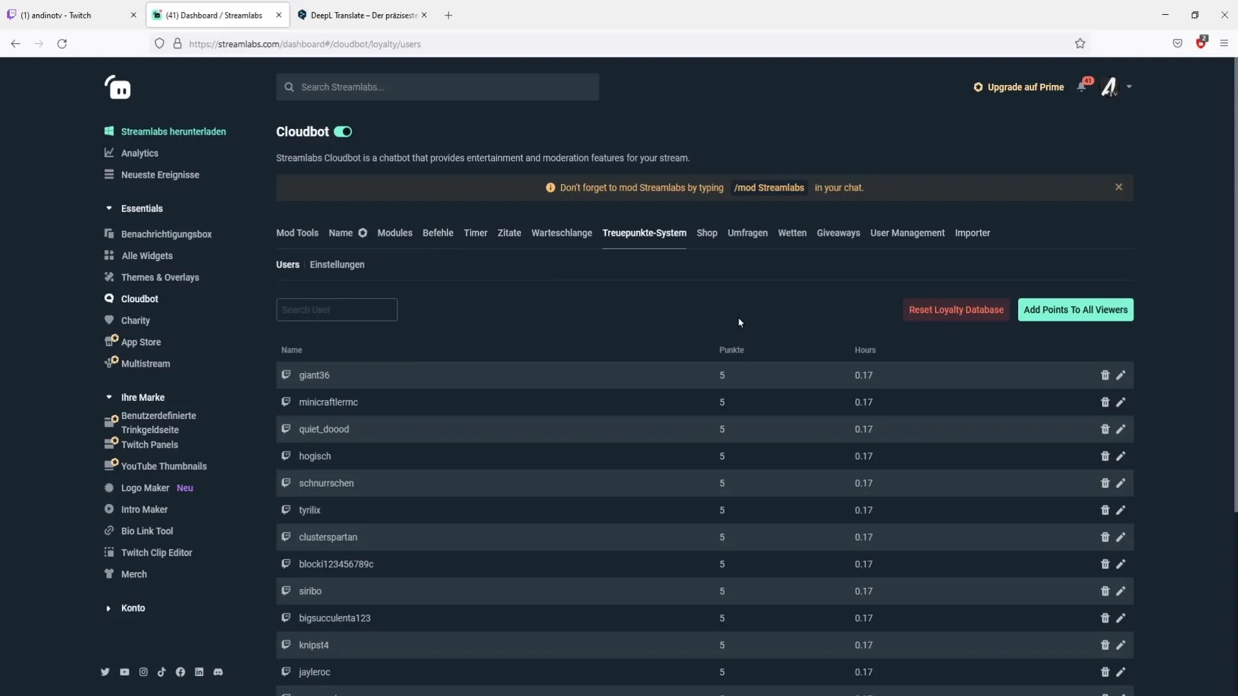Screen dimensions: 1238x696
Task: Bookmark this page with the star icon
Action: click(x=1080, y=44)
